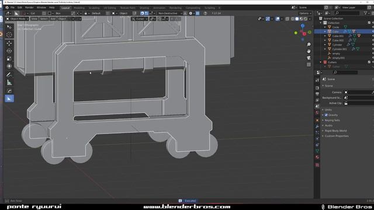Toggle viewport gizmos button
Screen dimensions: 374x210
pos(268,19)
